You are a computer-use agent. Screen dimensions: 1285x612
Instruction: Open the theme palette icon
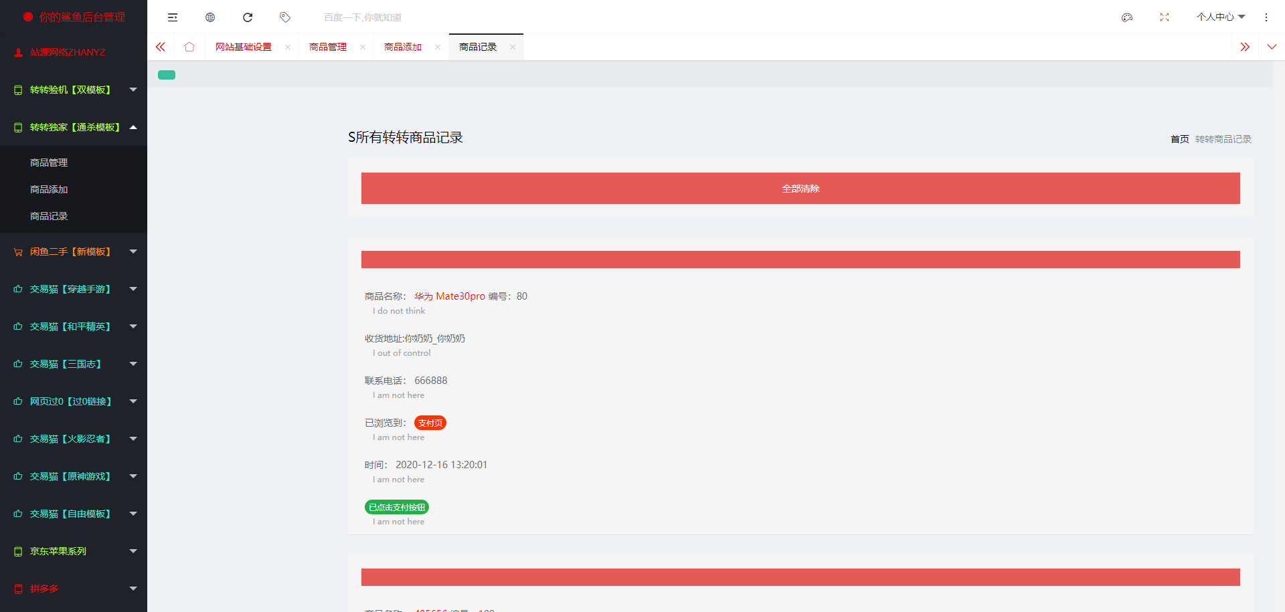click(1127, 17)
